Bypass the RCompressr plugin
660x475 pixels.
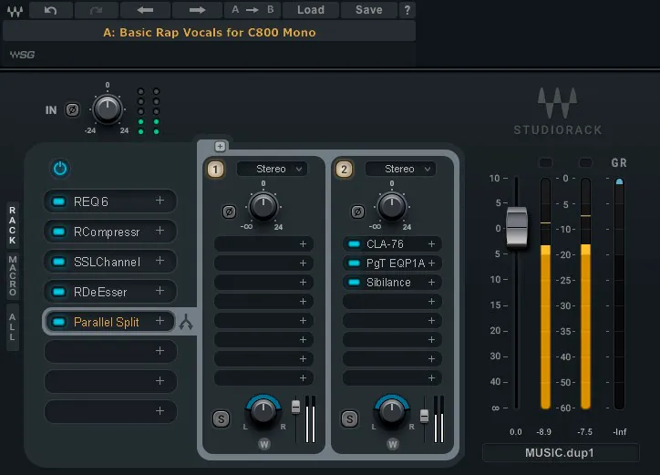point(59,232)
